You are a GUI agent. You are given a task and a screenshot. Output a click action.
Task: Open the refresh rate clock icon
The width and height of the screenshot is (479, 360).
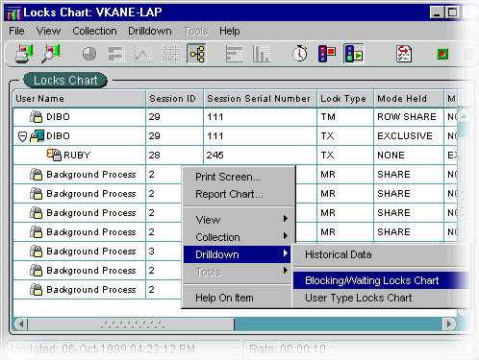300,54
